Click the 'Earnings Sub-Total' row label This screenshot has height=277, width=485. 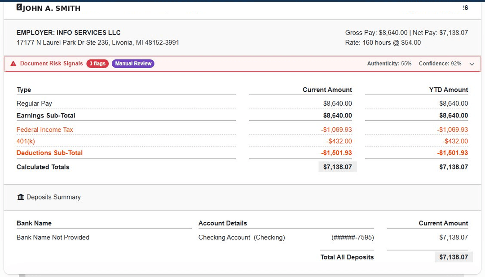tap(46, 116)
